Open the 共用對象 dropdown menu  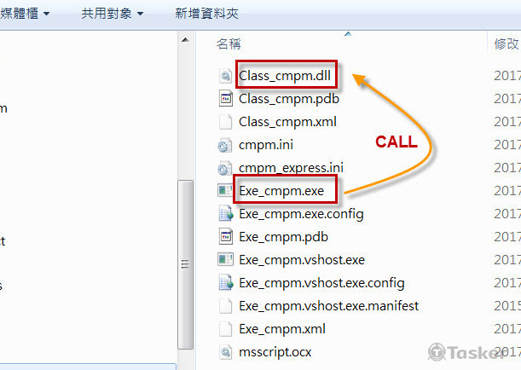(112, 14)
